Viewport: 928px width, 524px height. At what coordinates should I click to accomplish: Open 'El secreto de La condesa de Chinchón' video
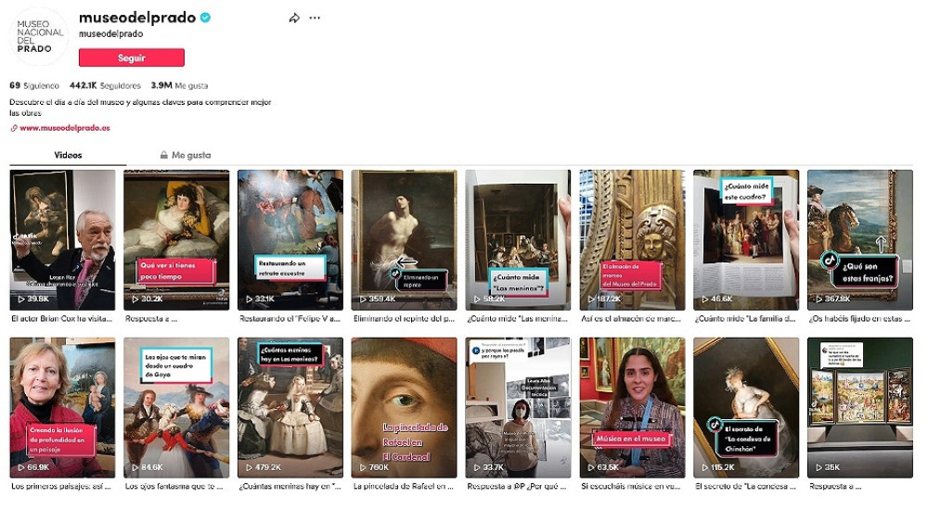[x=746, y=407]
